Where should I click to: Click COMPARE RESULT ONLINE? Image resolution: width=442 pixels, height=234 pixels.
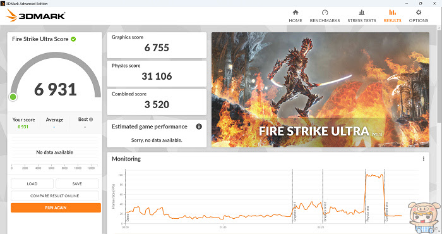pos(55,195)
